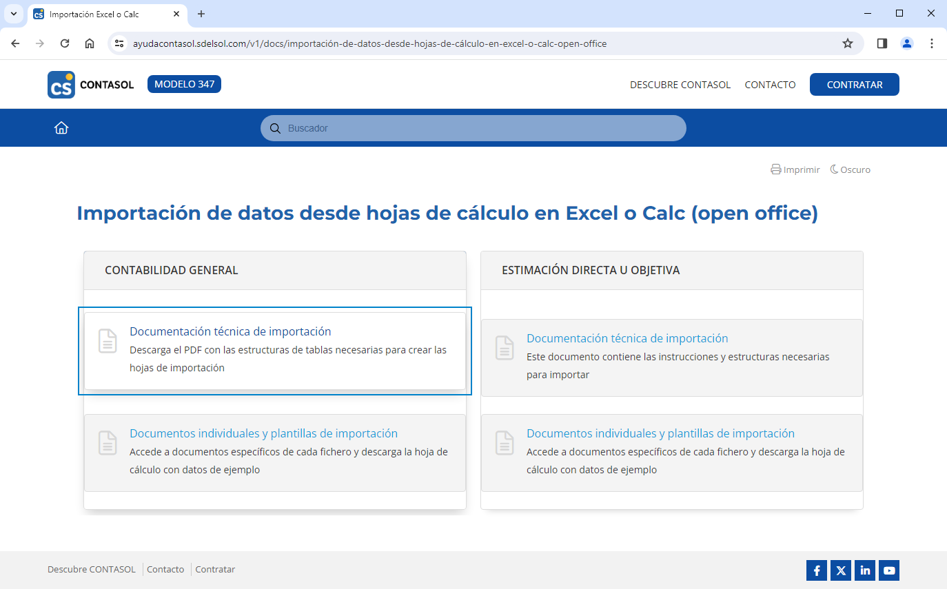The height and width of the screenshot is (589, 947).
Task: Open YouTube link in footer
Action: (889, 570)
